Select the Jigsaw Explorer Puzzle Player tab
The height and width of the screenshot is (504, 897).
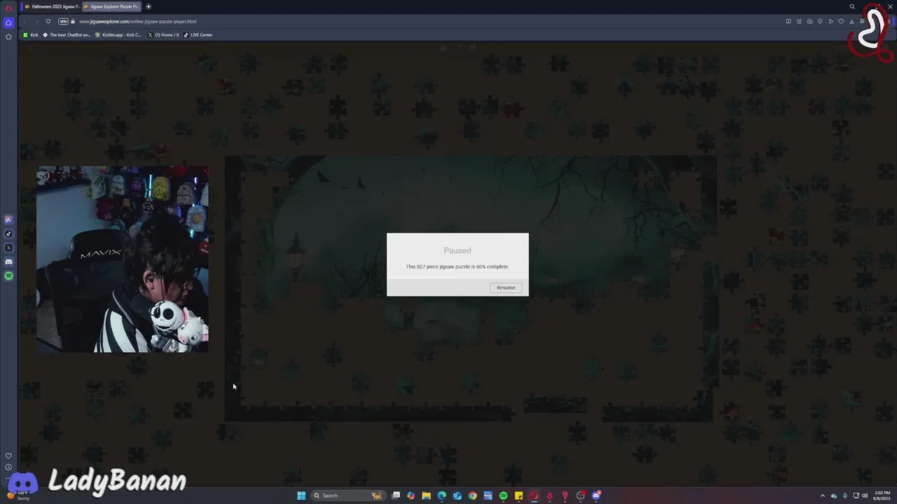pos(111,6)
